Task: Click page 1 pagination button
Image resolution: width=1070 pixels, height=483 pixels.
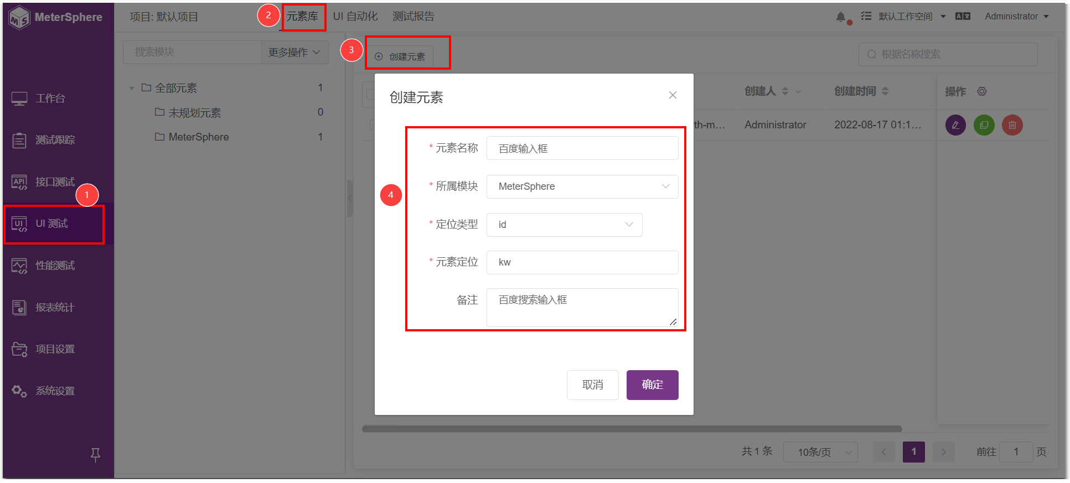Action: click(x=913, y=452)
